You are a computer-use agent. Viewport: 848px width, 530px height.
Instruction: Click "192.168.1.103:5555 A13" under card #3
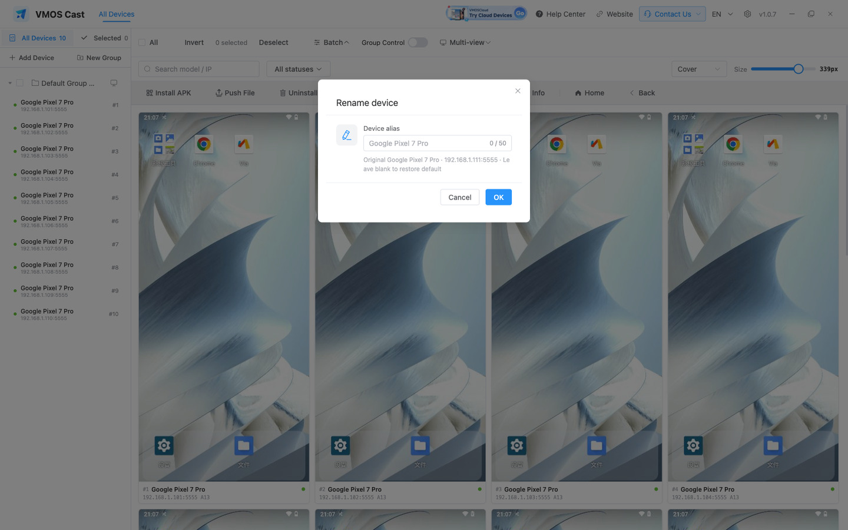[529, 498]
